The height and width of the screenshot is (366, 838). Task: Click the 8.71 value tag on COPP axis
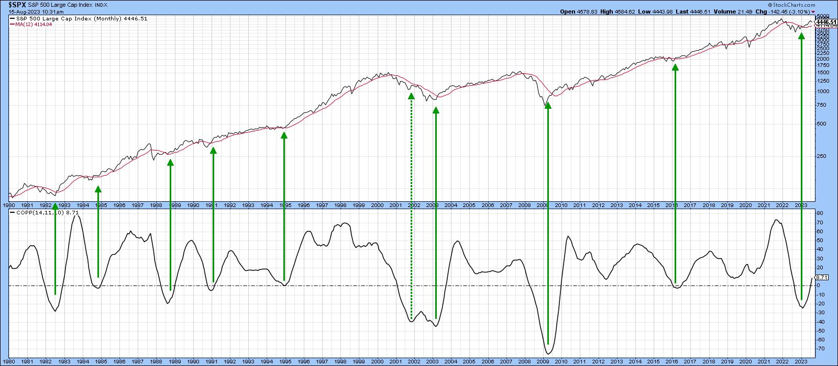(x=822, y=278)
